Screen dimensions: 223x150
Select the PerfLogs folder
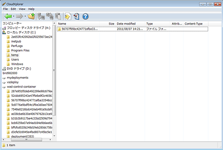point(14,46)
